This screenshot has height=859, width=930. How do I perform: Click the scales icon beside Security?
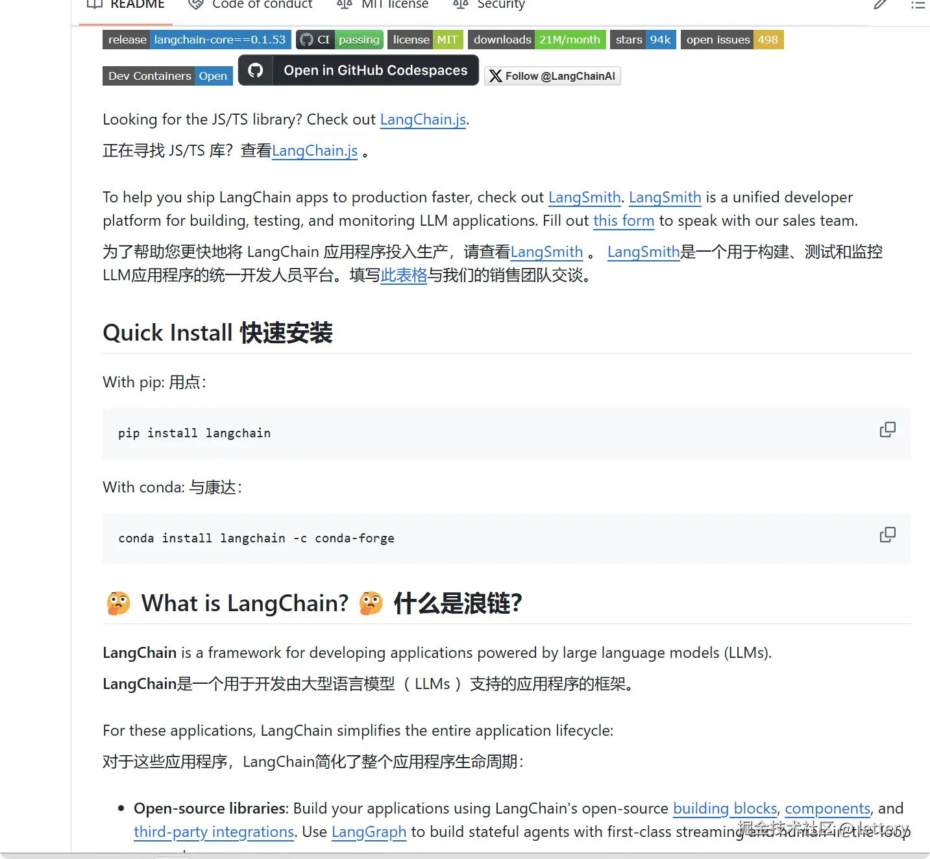coord(461,5)
